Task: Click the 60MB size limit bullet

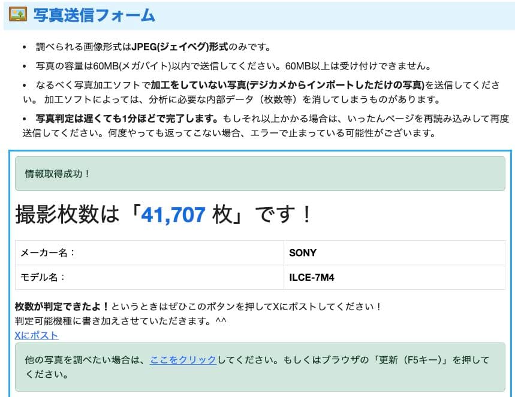Action: pyautogui.click(x=228, y=66)
